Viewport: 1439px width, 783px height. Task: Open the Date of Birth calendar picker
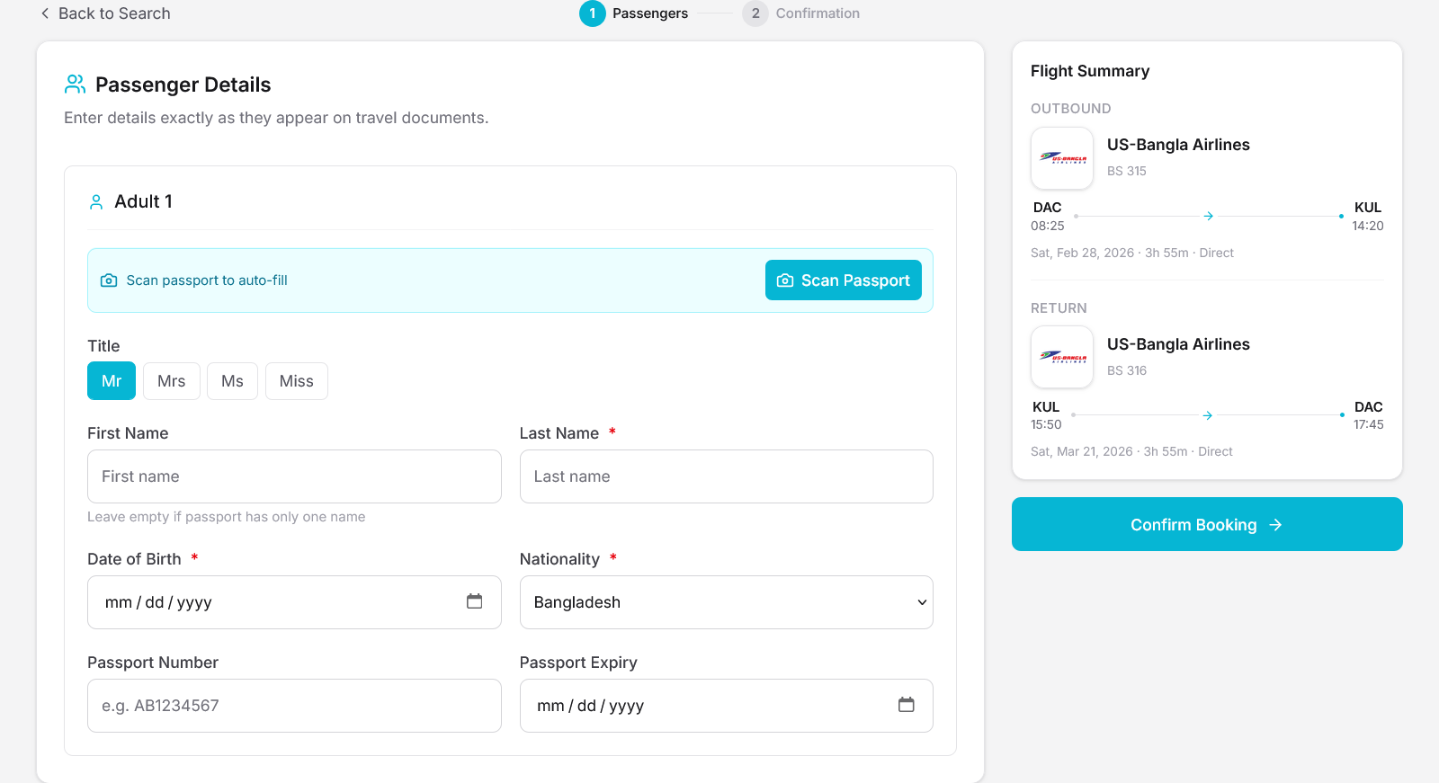tap(475, 602)
